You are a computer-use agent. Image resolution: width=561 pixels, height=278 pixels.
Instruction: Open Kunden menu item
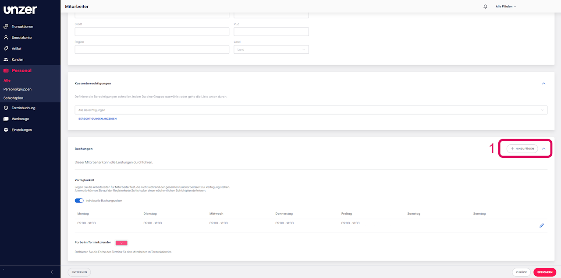(18, 59)
